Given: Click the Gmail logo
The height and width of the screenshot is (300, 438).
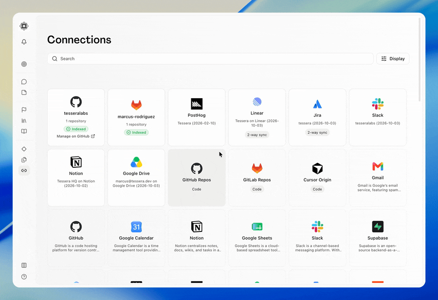Looking at the screenshot, I should (x=378, y=166).
